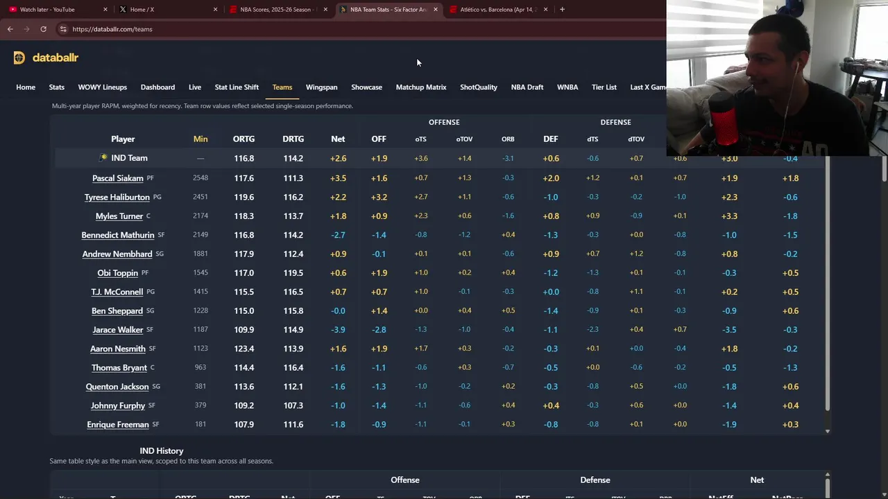The height and width of the screenshot is (499, 888).
Task: Sort table by DEF column
Action: (551, 139)
